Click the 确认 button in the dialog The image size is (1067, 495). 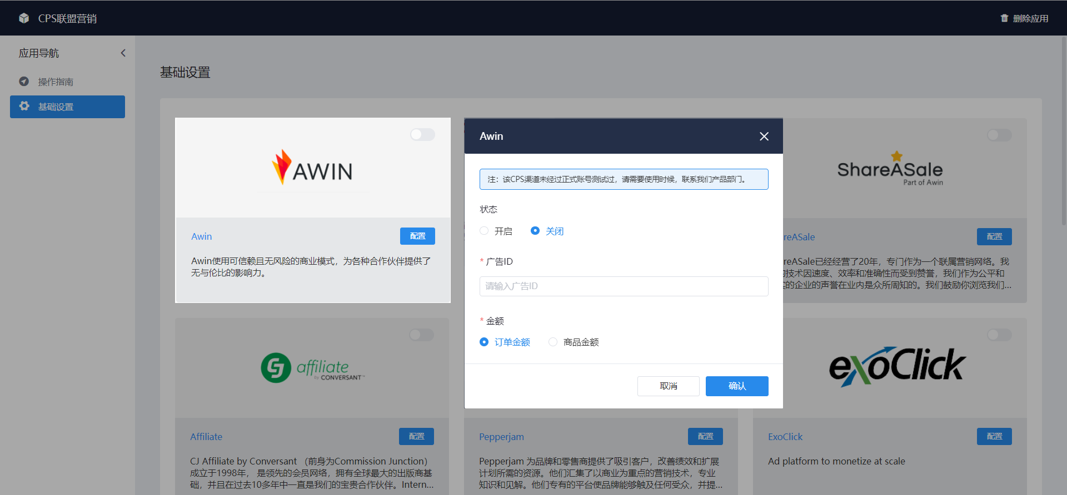(737, 386)
